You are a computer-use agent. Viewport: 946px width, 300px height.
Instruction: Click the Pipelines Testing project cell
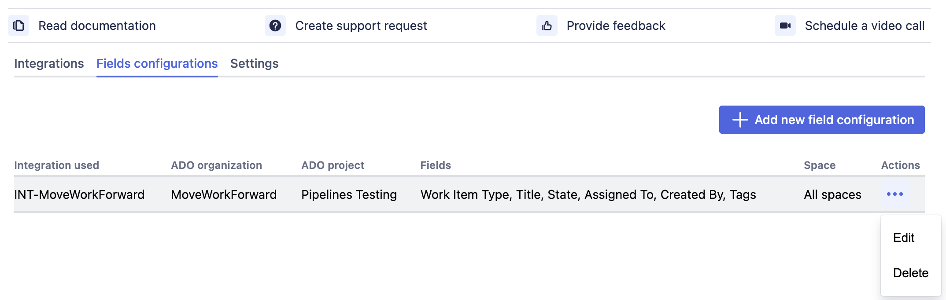point(349,195)
